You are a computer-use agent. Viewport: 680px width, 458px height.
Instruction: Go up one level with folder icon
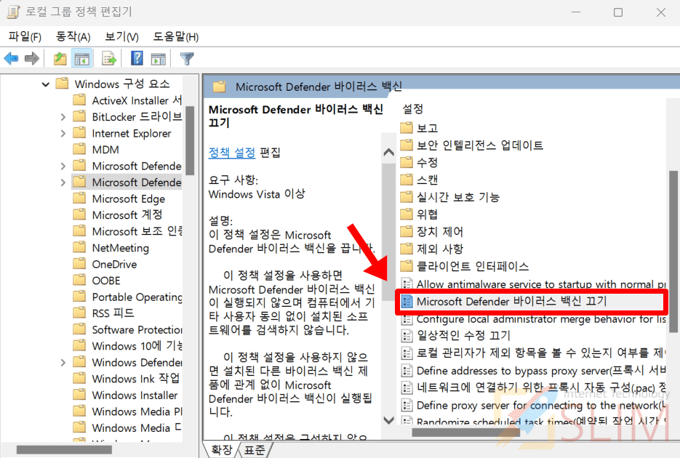(60, 58)
